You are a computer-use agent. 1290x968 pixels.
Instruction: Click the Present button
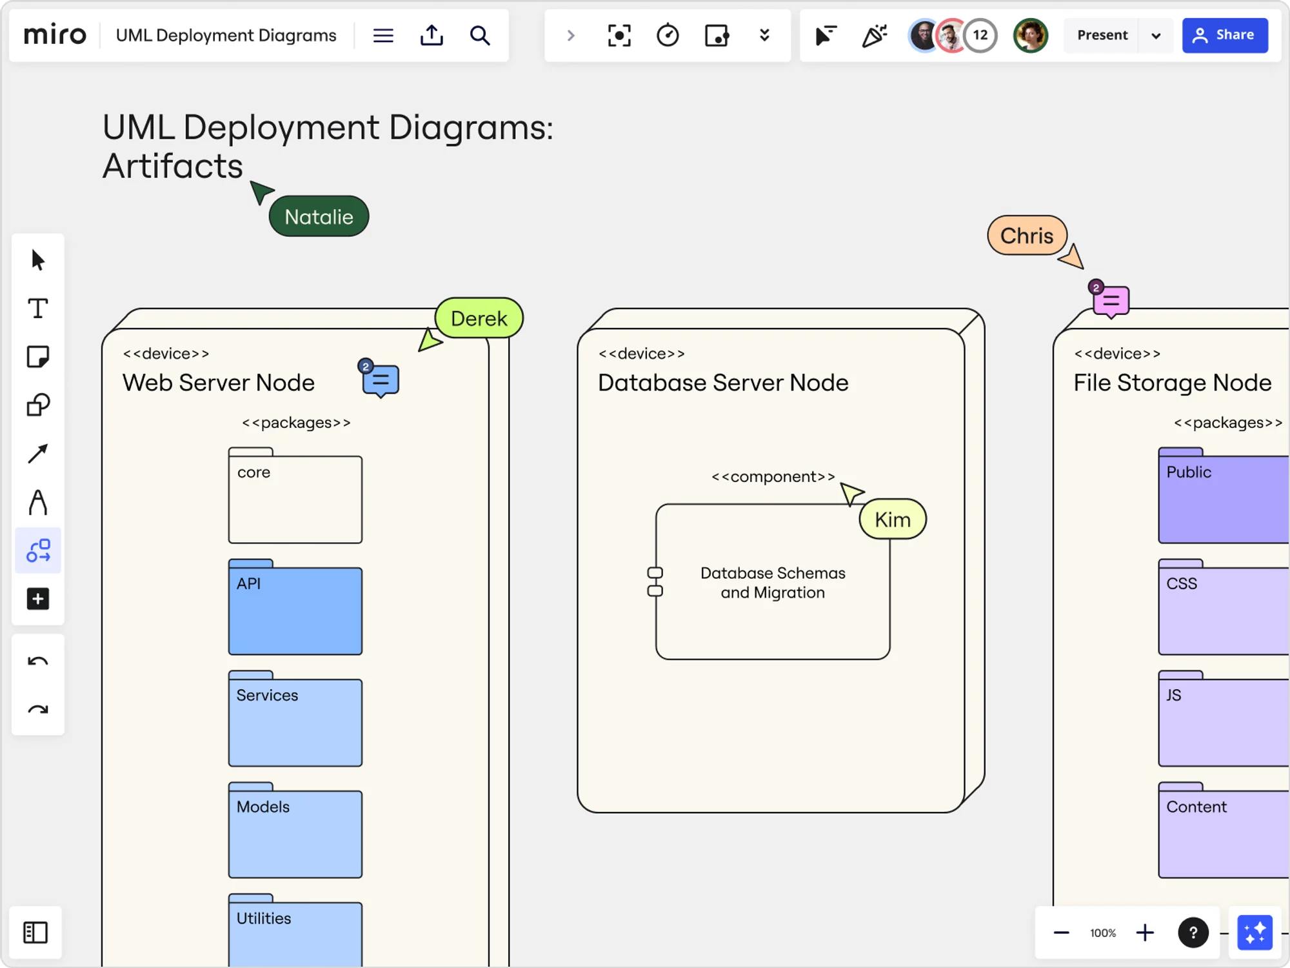[1102, 35]
